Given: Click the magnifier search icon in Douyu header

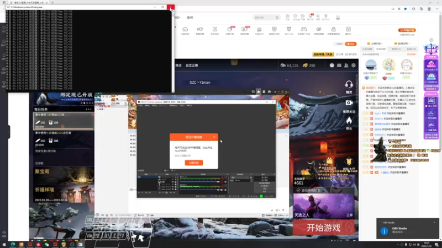Looking at the screenshot, I should coord(277,18).
